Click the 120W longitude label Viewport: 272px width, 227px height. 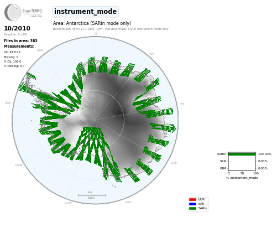[x=19, y=165]
